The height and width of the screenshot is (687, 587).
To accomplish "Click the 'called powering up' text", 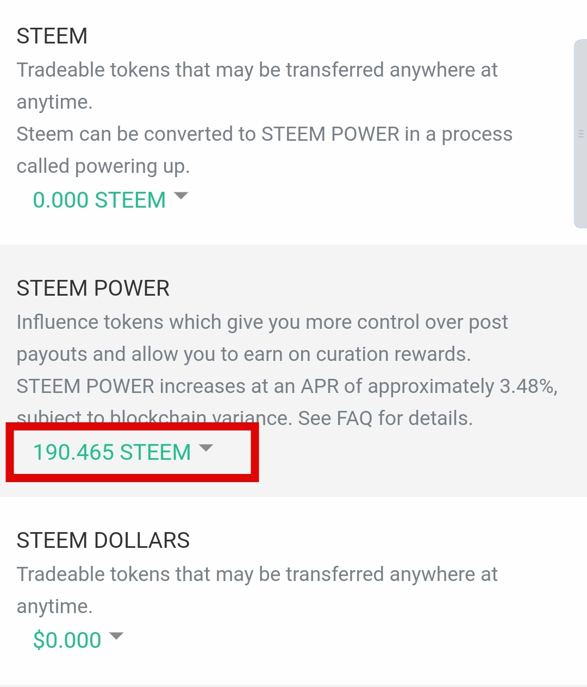I will (x=103, y=166).
